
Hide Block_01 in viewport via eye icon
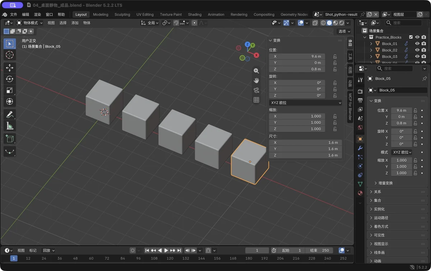click(417, 44)
